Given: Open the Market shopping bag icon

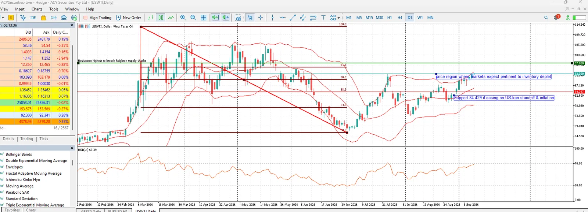Looking at the screenshot, I should [43, 18].
